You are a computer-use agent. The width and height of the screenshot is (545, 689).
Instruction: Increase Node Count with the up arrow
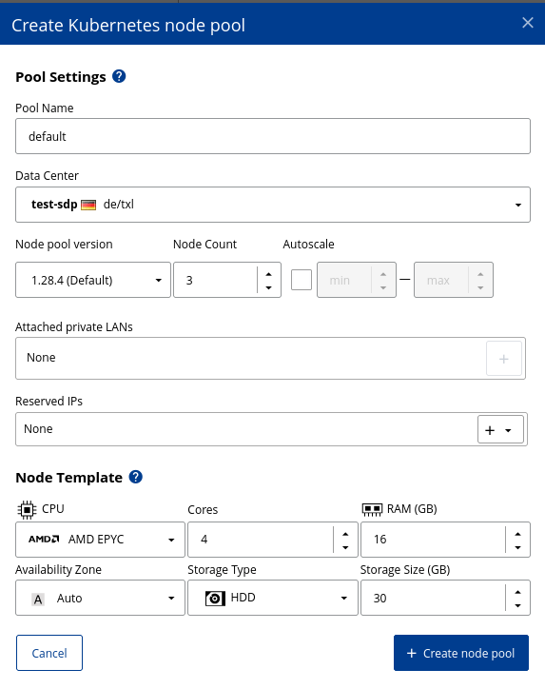(269, 274)
